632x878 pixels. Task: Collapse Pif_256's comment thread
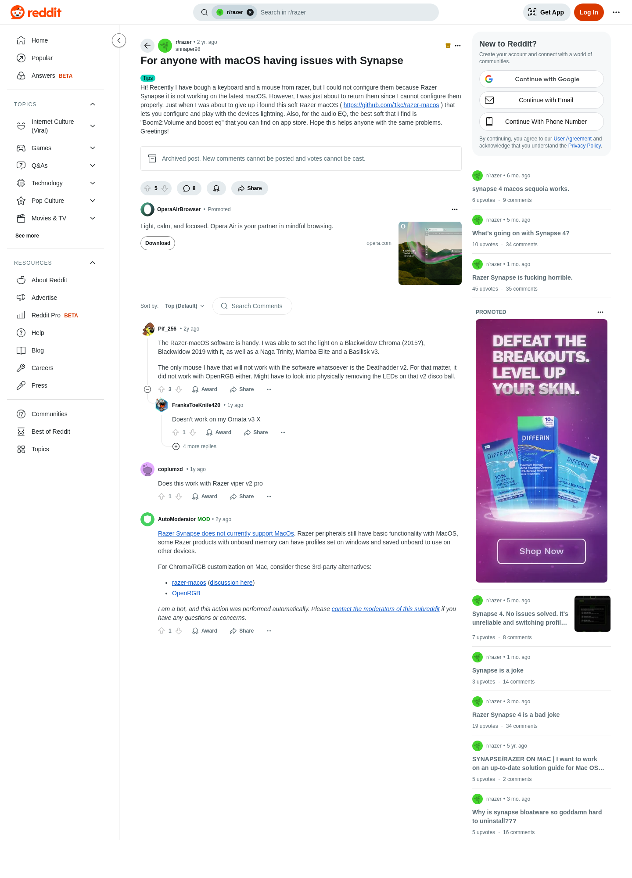[147, 389]
